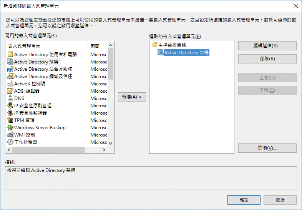Click the ADSI 編輯器 icon
The width and height of the screenshot is (302, 210).
10,91
